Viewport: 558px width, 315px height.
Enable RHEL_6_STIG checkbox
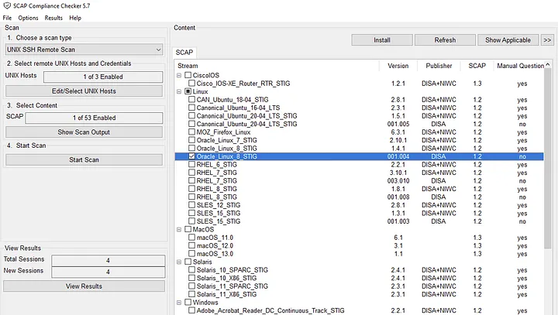(192, 165)
